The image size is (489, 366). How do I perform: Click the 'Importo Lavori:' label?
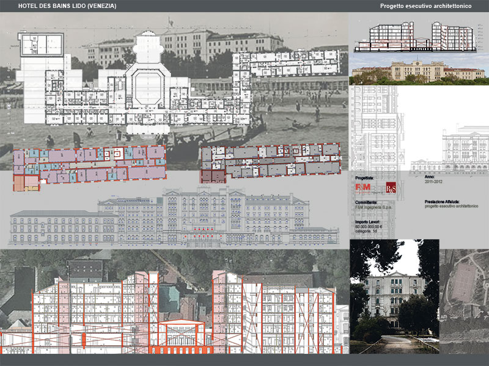[x=368, y=222]
